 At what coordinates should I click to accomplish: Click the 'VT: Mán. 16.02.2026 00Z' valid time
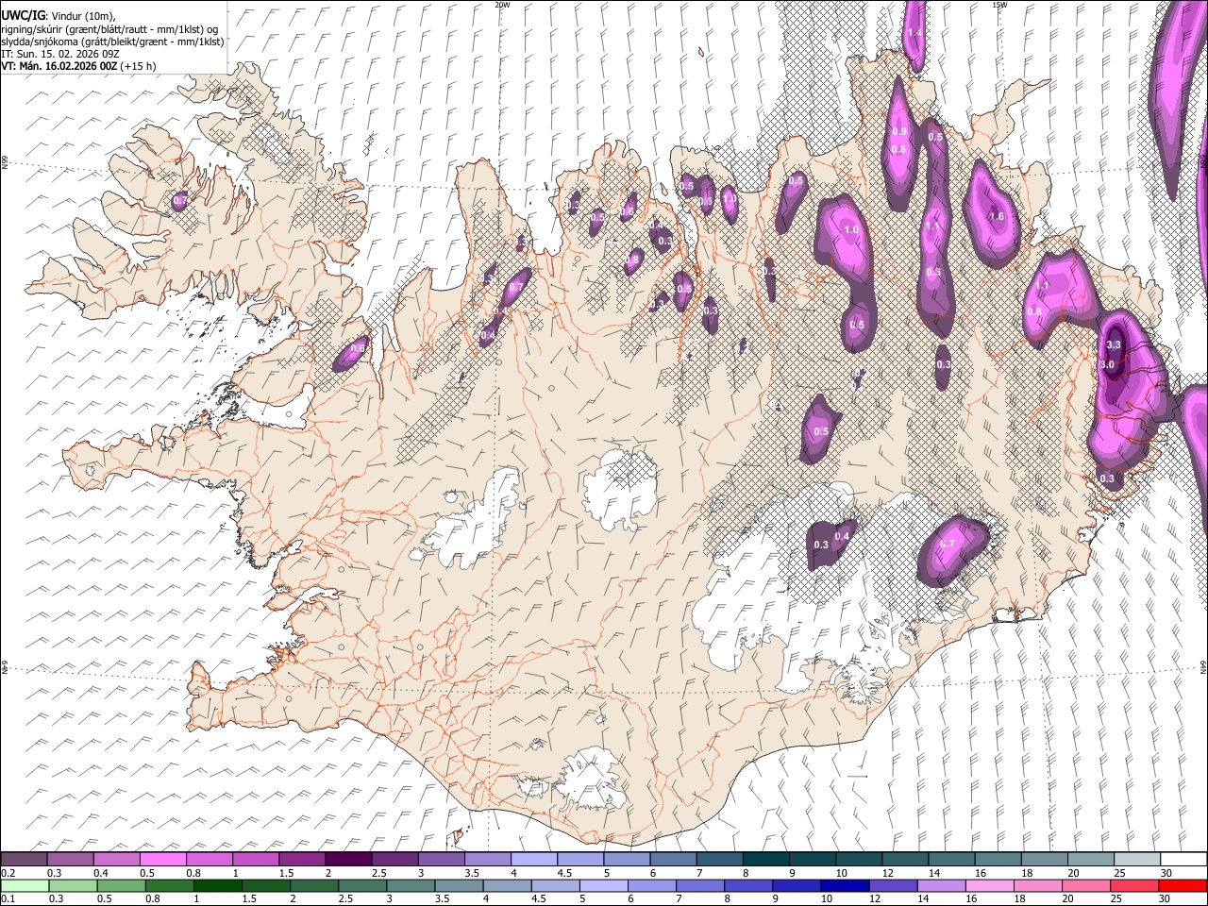[78, 66]
